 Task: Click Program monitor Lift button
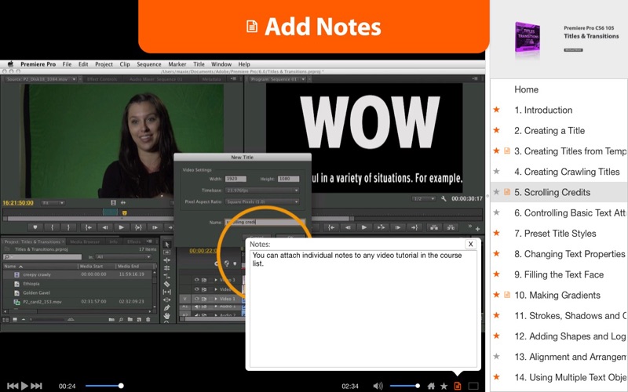434,227
